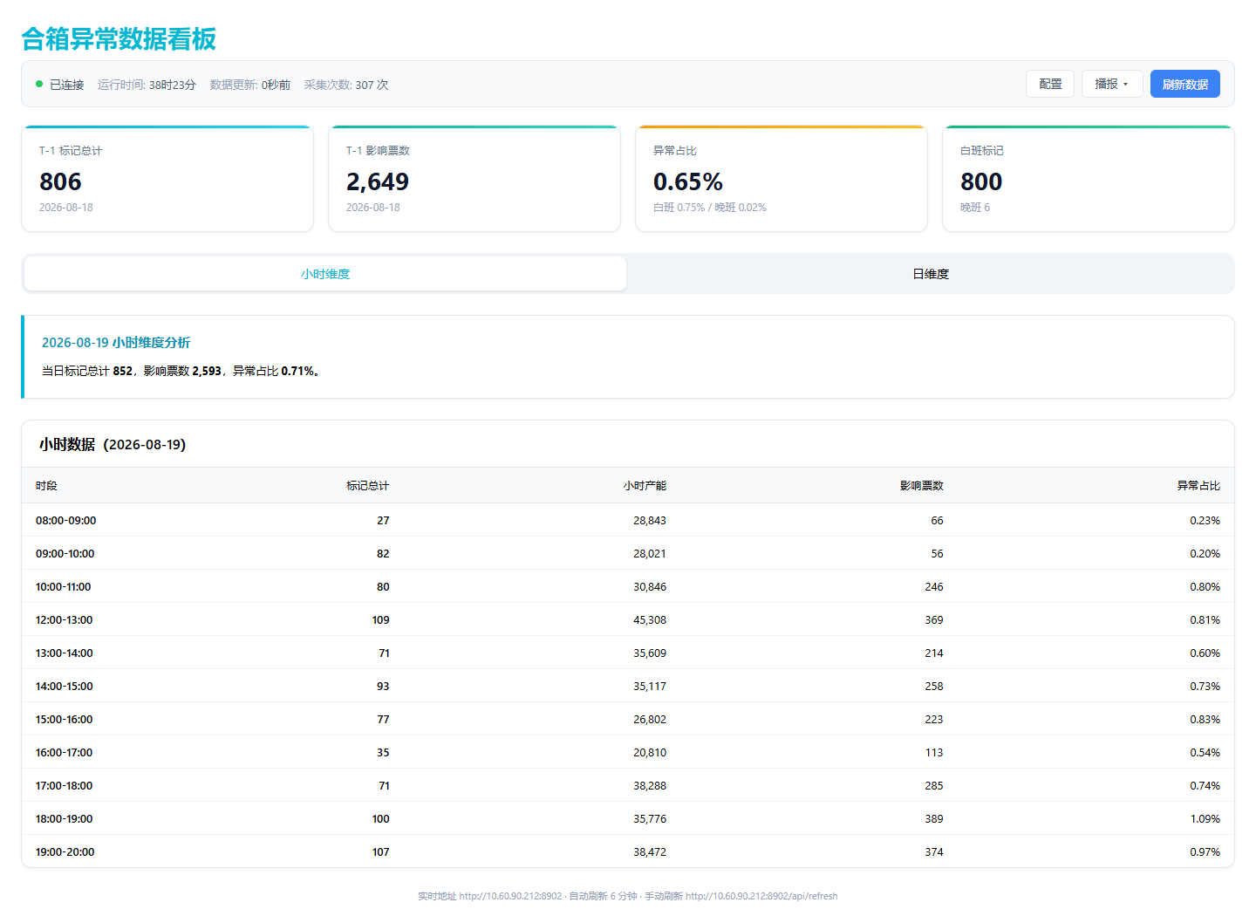Select the T-1 影响票数 card
This screenshot has width=1256, height=923.
click(x=474, y=179)
